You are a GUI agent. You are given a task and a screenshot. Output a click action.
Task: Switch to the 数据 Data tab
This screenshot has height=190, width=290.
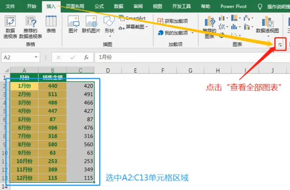(119, 7)
